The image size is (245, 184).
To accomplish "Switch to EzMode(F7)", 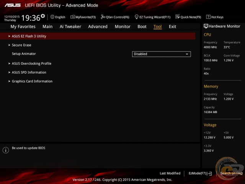I will [x=200, y=173].
